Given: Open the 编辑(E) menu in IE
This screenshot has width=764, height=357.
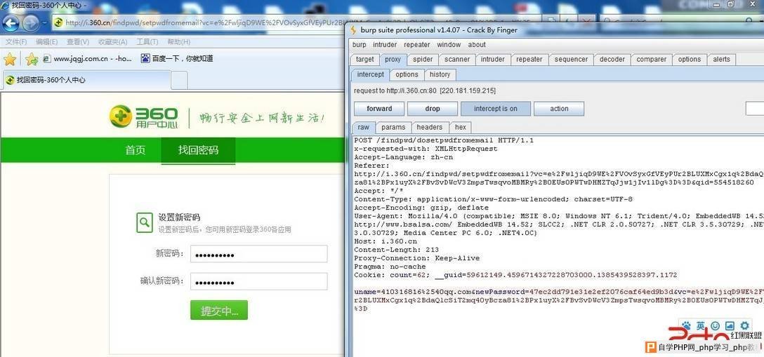Looking at the screenshot, I should [x=47, y=42].
